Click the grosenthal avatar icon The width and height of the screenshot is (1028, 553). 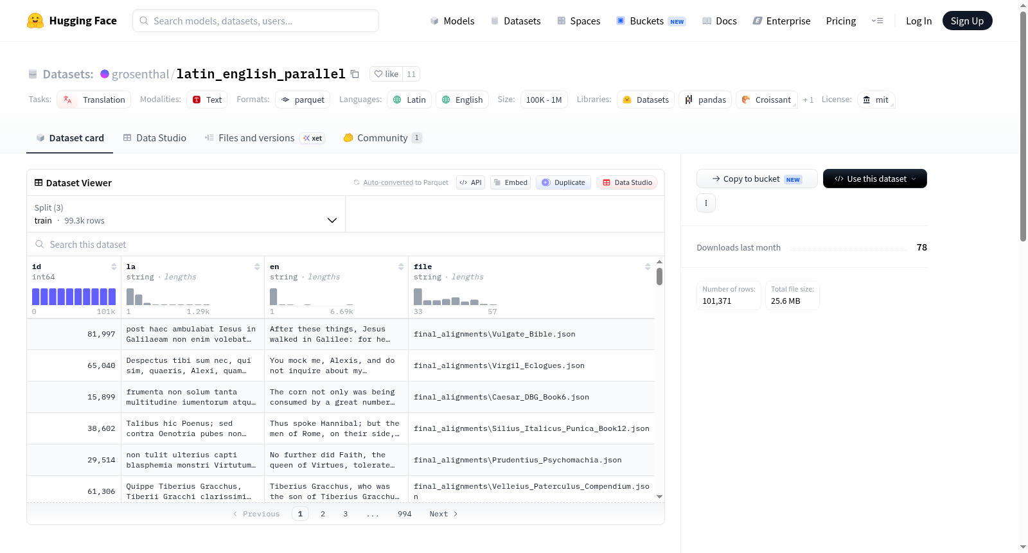tap(105, 74)
